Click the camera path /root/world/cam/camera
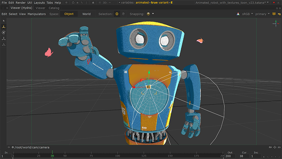 pos(32,146)
